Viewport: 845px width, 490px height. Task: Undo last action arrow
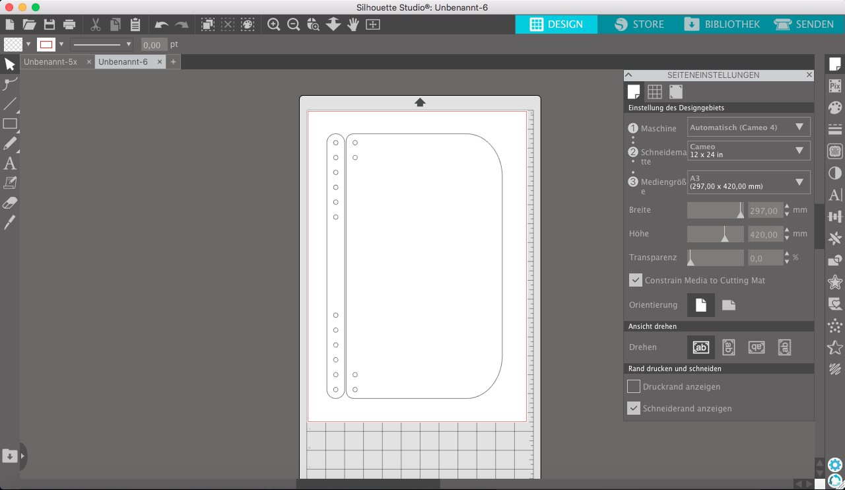point(162,24)
